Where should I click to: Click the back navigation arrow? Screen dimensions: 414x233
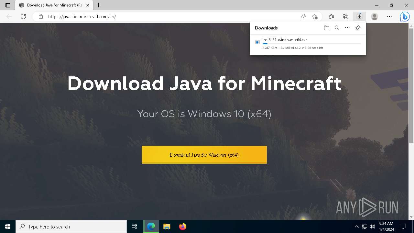tap(9, 17)
